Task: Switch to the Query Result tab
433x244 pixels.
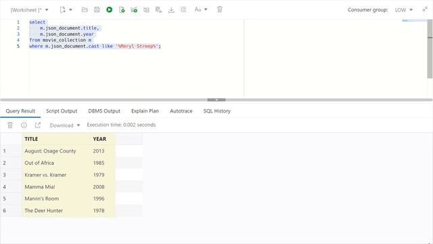Action: click(20, 111)
